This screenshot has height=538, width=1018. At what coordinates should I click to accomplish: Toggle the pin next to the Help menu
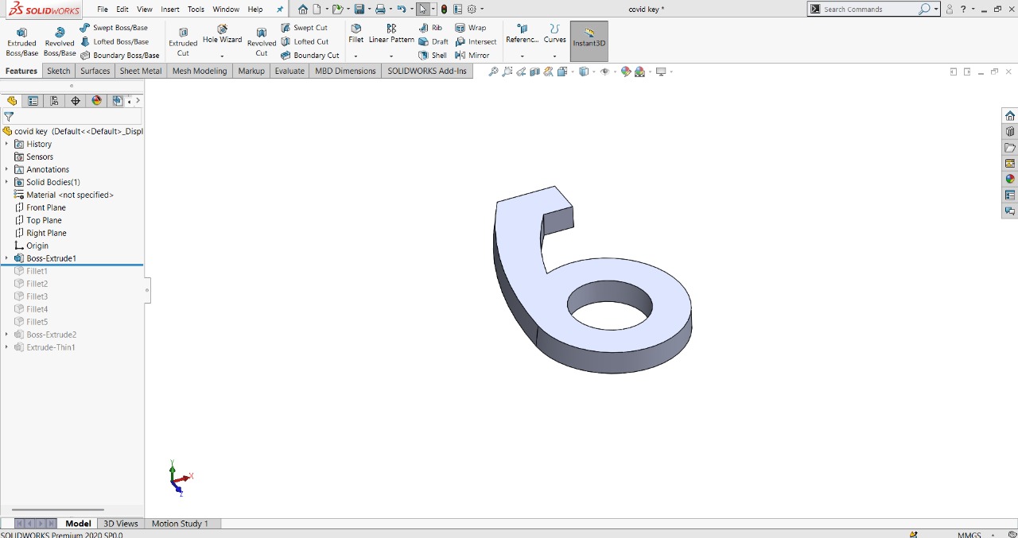click(x=279, y=10)
